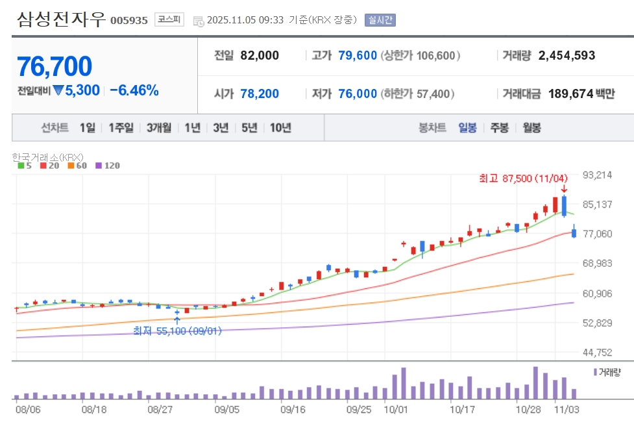Switch candle chart to 월봉

click(x=531, y=128)
